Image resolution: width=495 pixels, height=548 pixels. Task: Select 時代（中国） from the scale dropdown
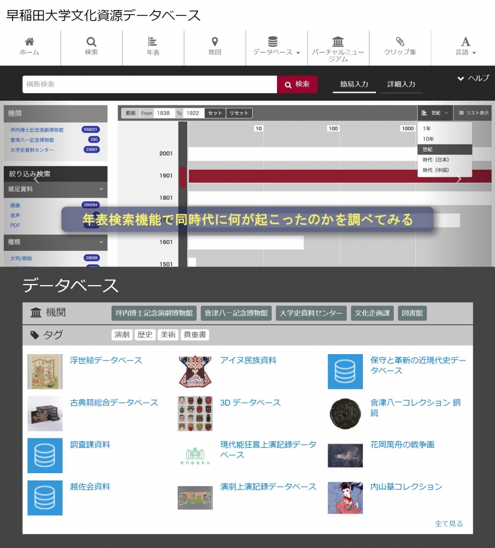(x=444, y=170)
